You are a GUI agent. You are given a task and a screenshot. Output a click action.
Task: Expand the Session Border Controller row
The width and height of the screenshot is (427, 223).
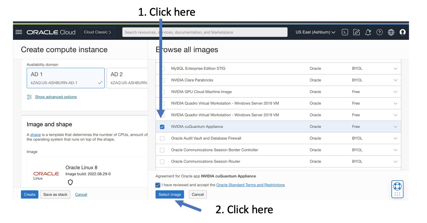point(396,150)
